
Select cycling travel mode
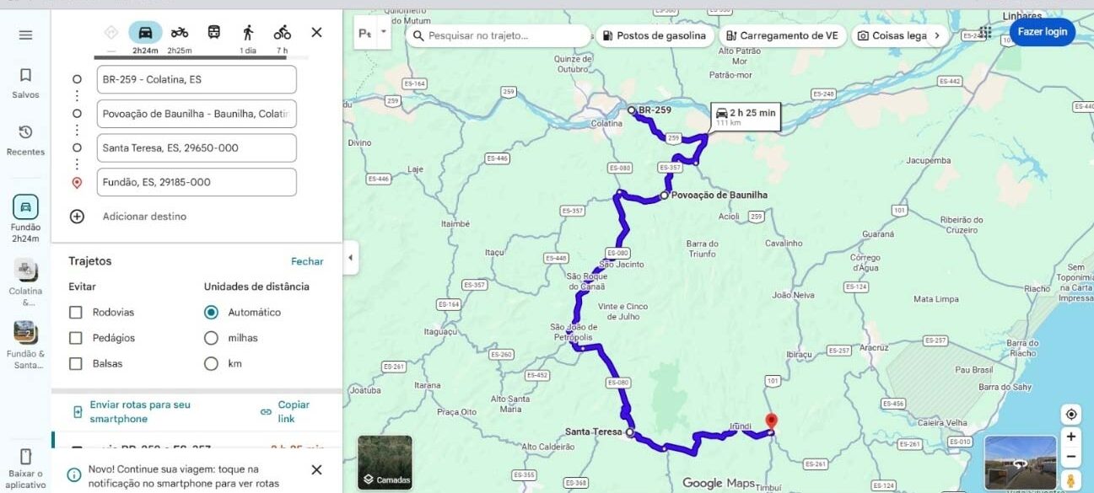[283, 33]
